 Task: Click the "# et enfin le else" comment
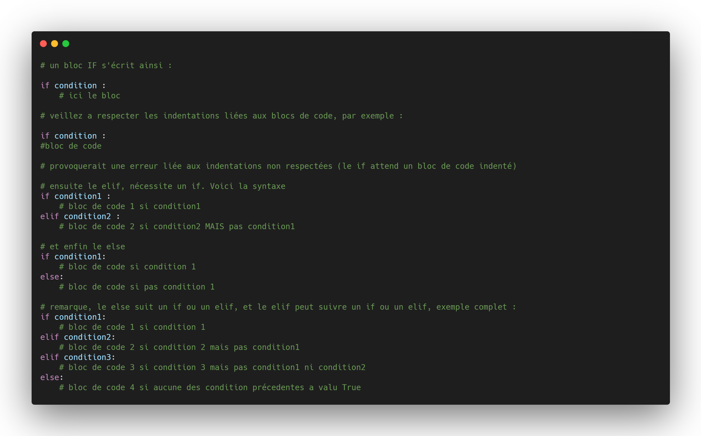[x=83, y=247]
